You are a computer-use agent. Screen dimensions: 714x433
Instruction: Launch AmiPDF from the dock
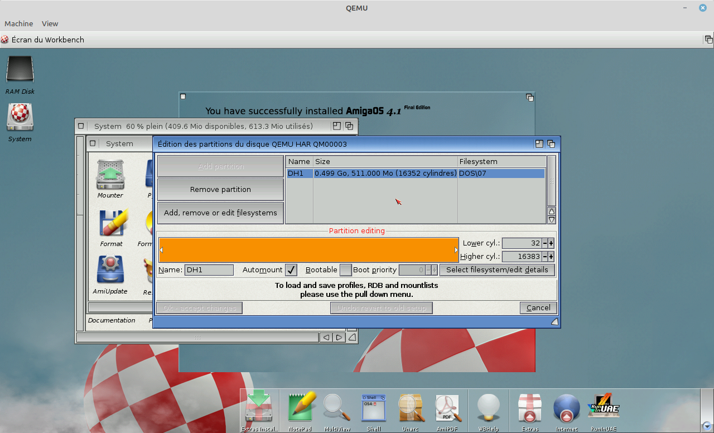448,408
